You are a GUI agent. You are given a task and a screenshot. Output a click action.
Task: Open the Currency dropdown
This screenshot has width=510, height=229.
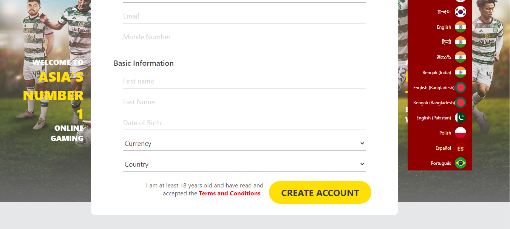pyautogui.click(x=244, y=144)
